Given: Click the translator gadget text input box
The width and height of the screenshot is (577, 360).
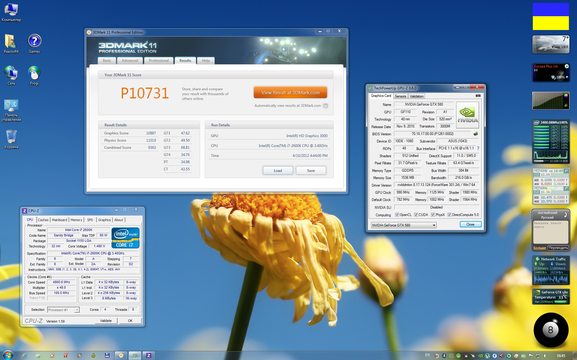Looking at the screenshot, I should coord(551,232).
